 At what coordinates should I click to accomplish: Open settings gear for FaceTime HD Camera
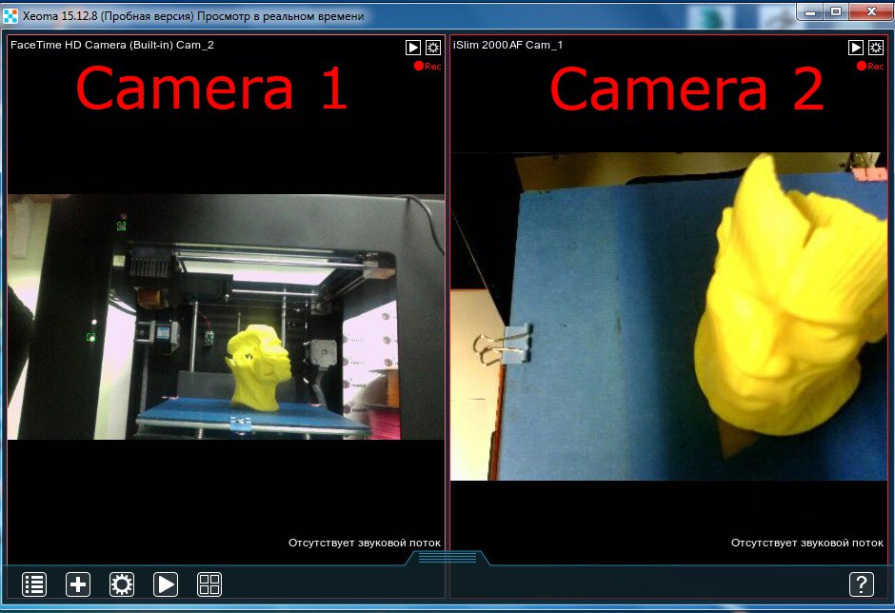[433, 48]
